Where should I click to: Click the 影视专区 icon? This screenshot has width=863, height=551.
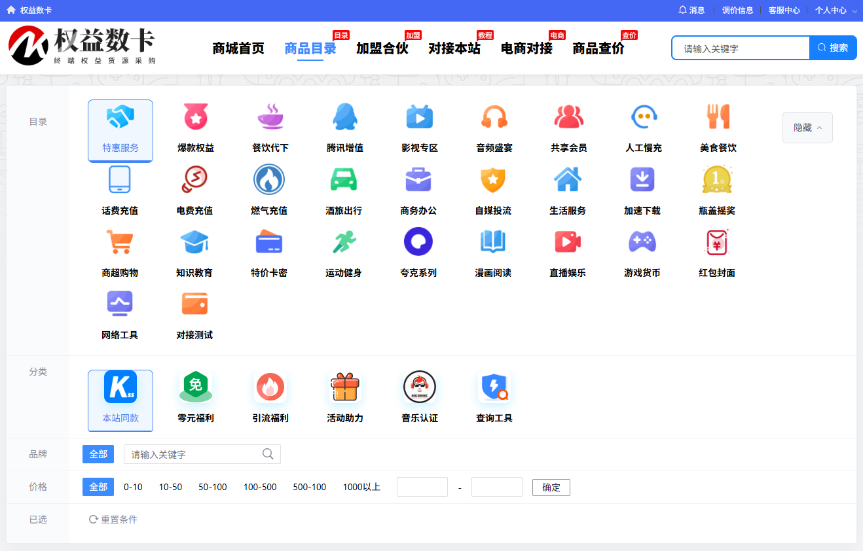pos(419,126)
